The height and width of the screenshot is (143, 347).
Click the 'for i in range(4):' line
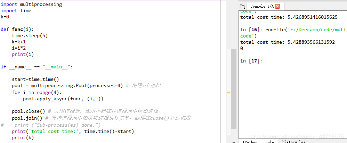[x=37, y=92]
